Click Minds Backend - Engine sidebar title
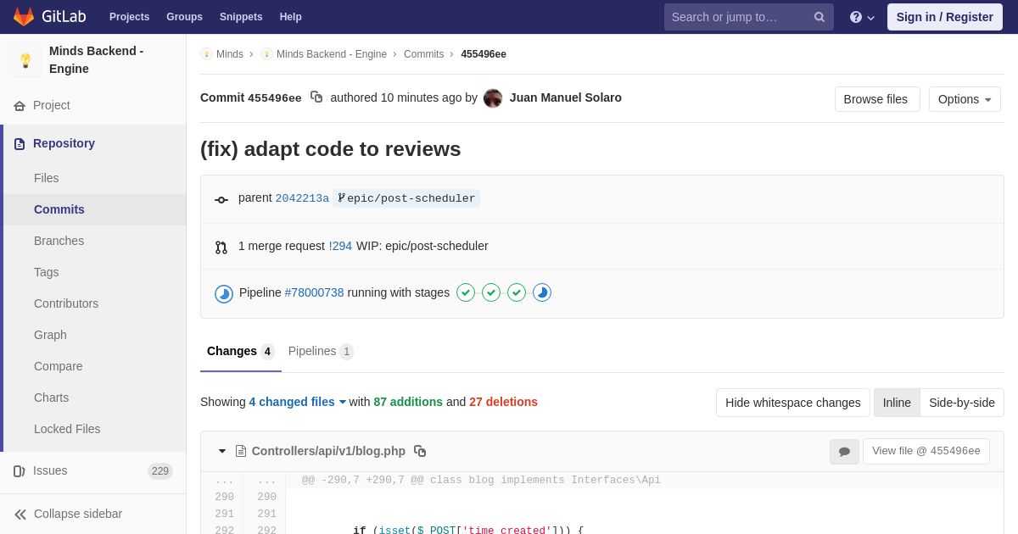Viewport: 1018px width, 534px height. (96, 60)
